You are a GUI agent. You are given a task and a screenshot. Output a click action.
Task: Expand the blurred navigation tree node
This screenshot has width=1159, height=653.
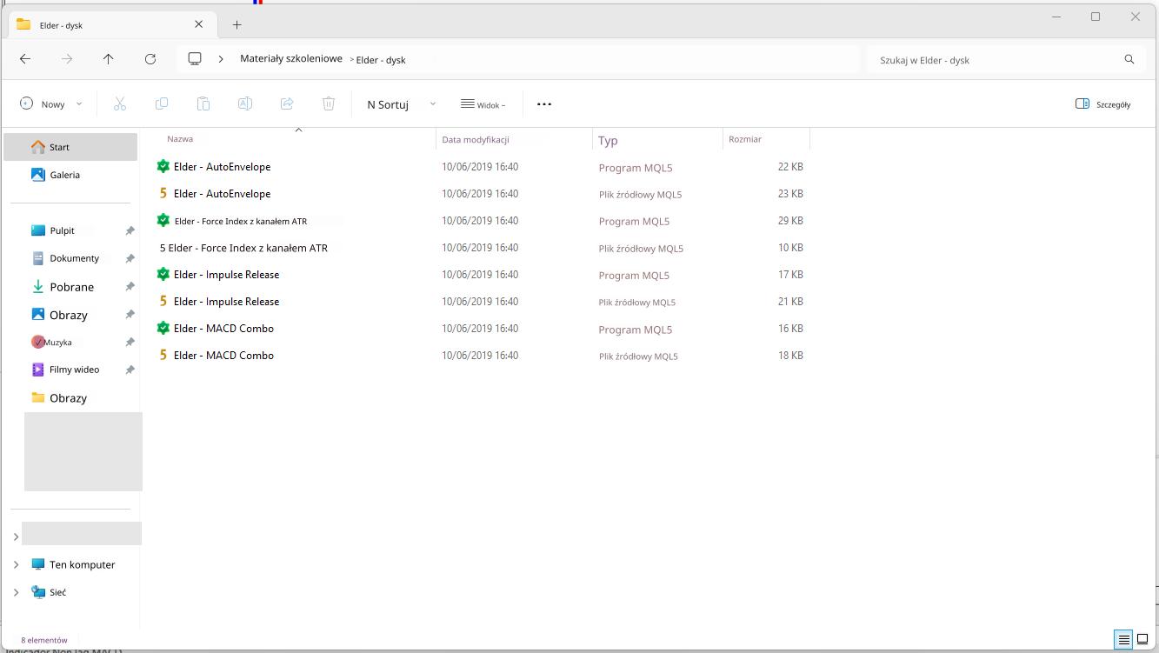click(16, 536)
